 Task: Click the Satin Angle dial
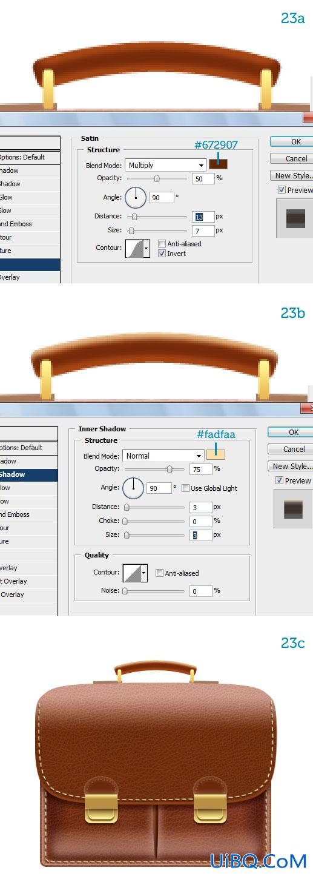coord(136,197)
